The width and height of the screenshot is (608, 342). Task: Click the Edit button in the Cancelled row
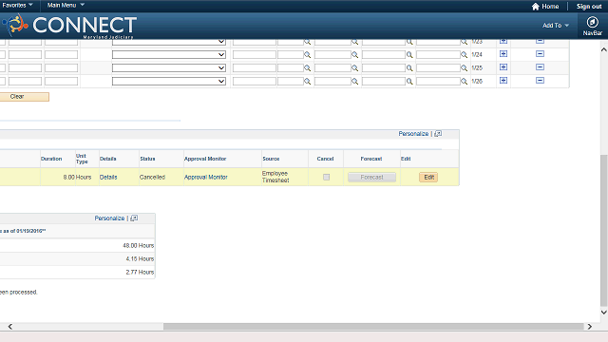pyautogui.click(x=428, y=178)
